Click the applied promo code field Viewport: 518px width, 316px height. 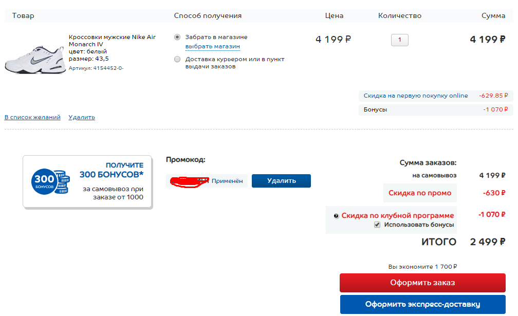click(207, 181)
